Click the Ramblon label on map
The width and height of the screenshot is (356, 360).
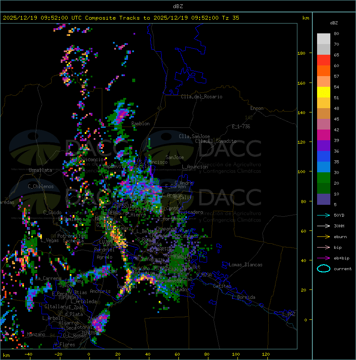point(140,124)
